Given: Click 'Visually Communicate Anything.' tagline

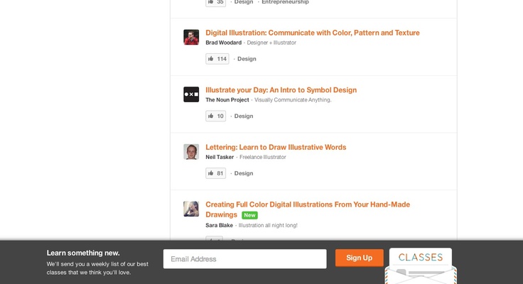Looking at the screenshot, I should point(293,100).
